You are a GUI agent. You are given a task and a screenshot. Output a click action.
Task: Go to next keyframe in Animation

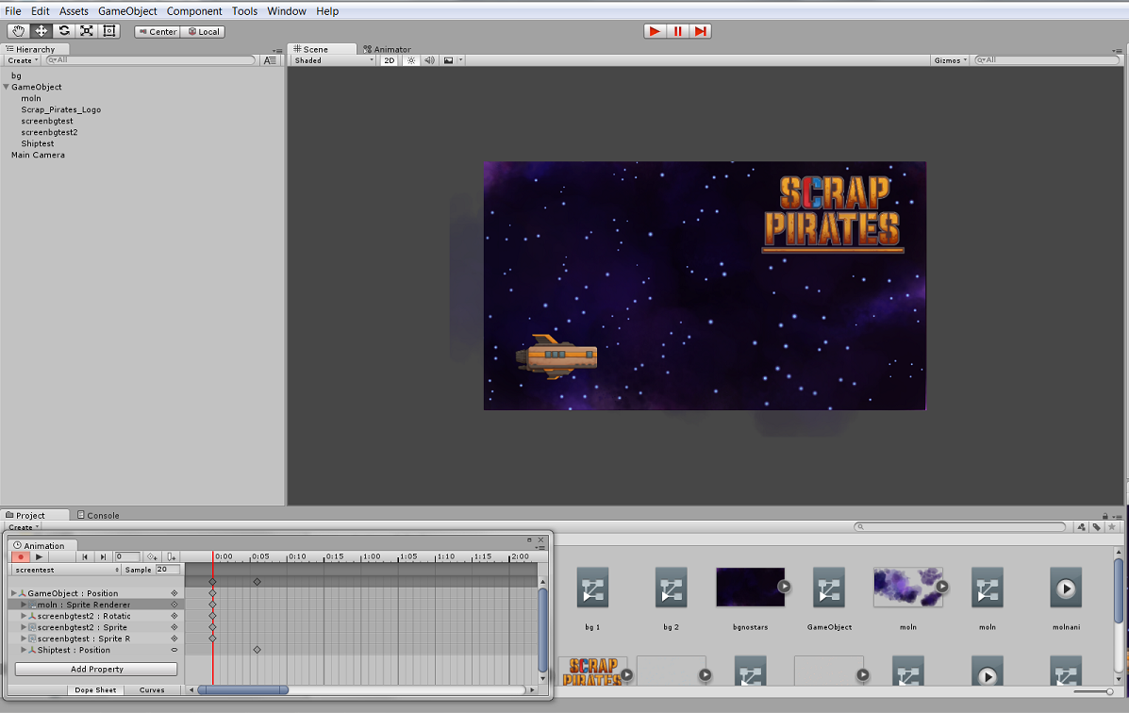point(103,556)
